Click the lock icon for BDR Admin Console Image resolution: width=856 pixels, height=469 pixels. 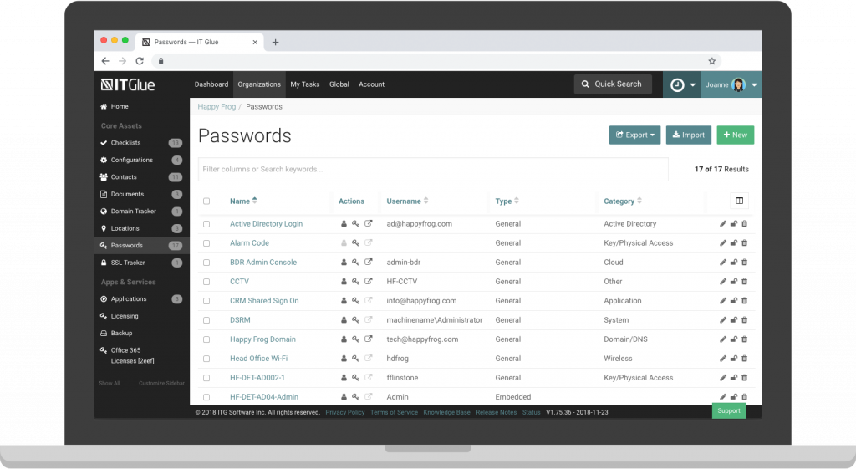click(734, 263)
